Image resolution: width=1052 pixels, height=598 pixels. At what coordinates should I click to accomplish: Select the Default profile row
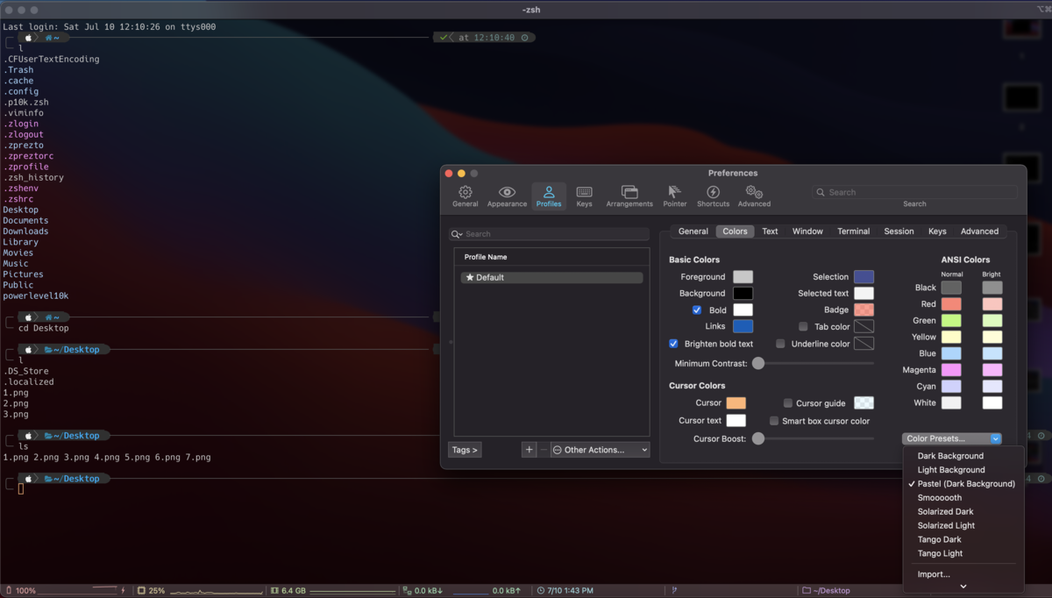(x=551, y=277)
